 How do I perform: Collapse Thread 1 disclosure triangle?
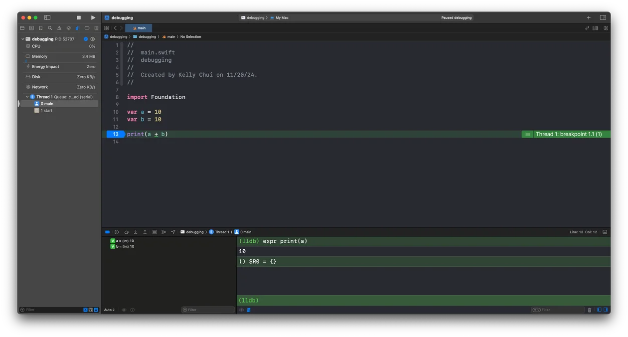(27, 97)
